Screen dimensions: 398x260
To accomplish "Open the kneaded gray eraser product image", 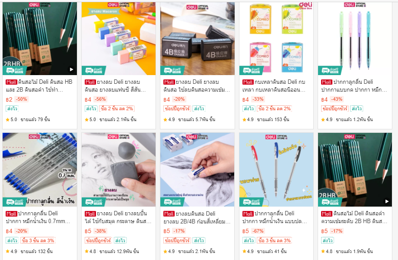I will coord(119,169).
